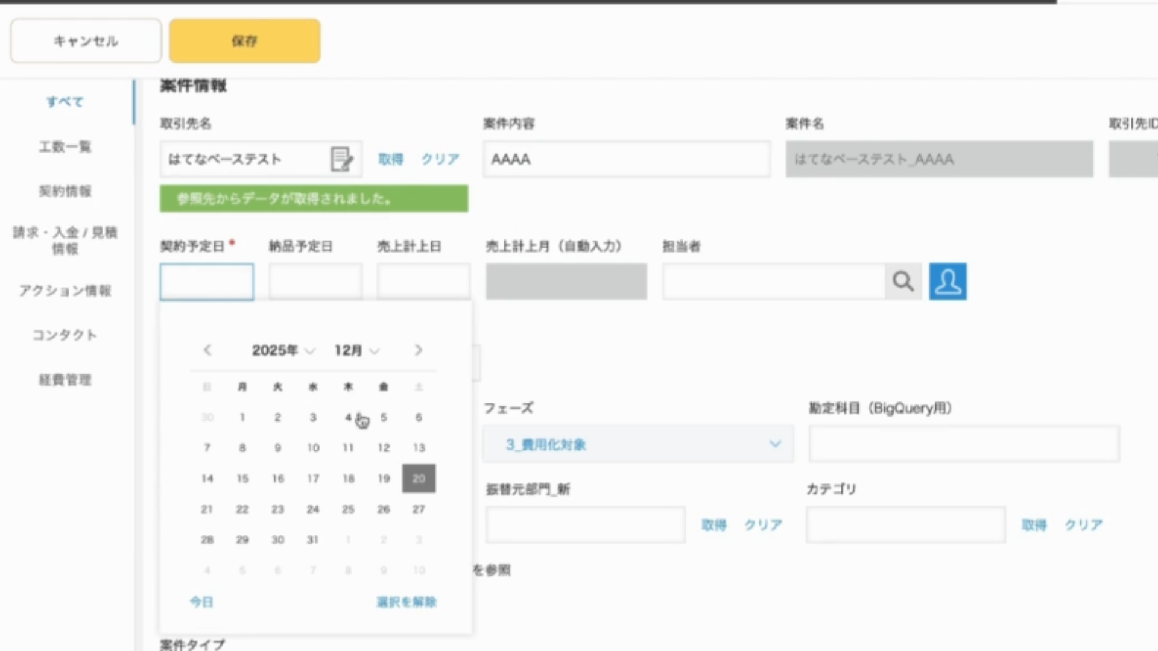The height and width of the screenshot is (651, 1158).
Task: Select December 20 in the calendar
Action: pos(419,478)
